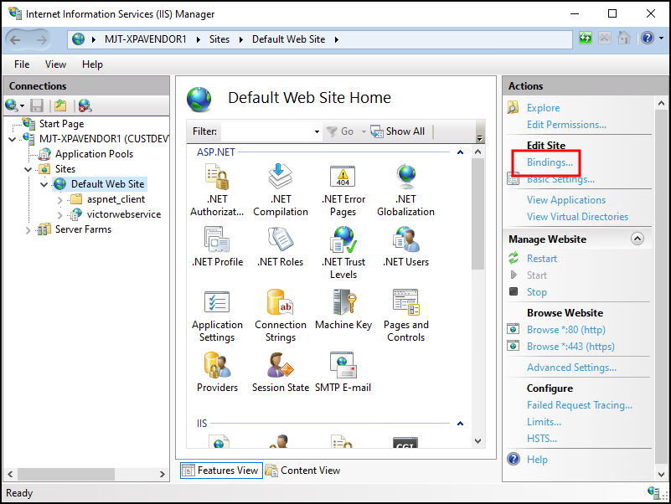The image size is (671, 504).
Task: Click the Bindings... link
Action: click(550, 162)
